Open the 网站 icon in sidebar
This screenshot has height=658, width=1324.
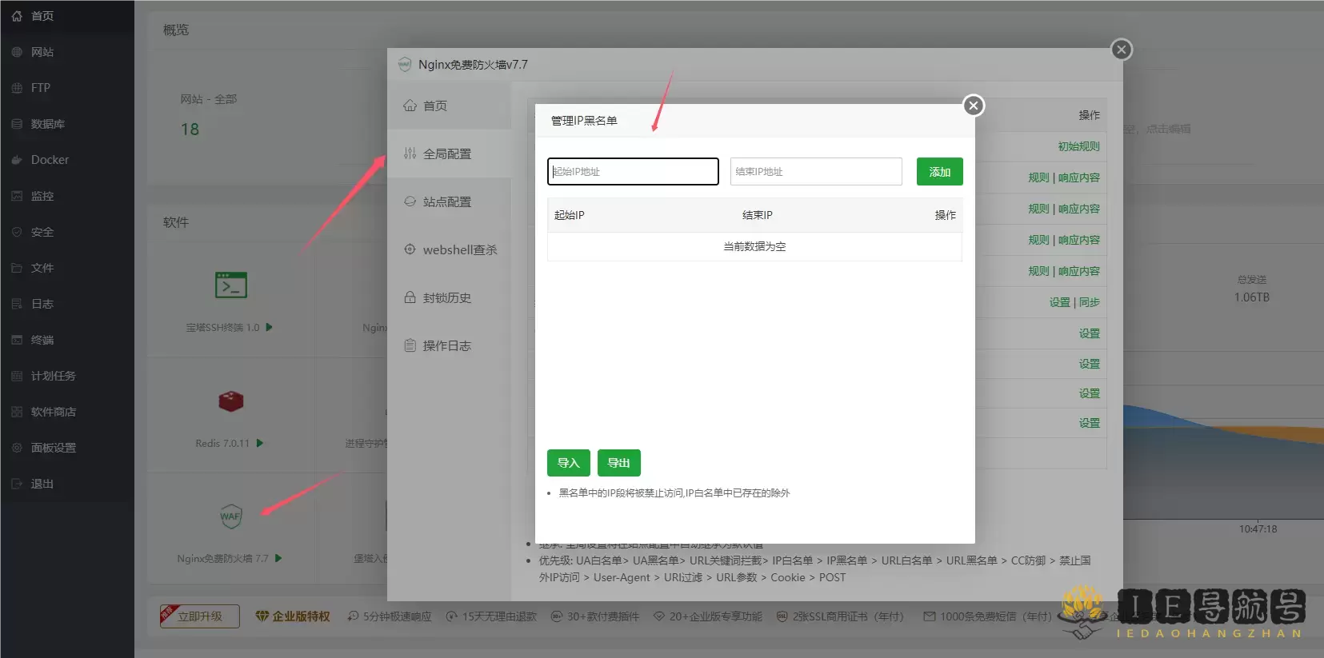point(17,52)
